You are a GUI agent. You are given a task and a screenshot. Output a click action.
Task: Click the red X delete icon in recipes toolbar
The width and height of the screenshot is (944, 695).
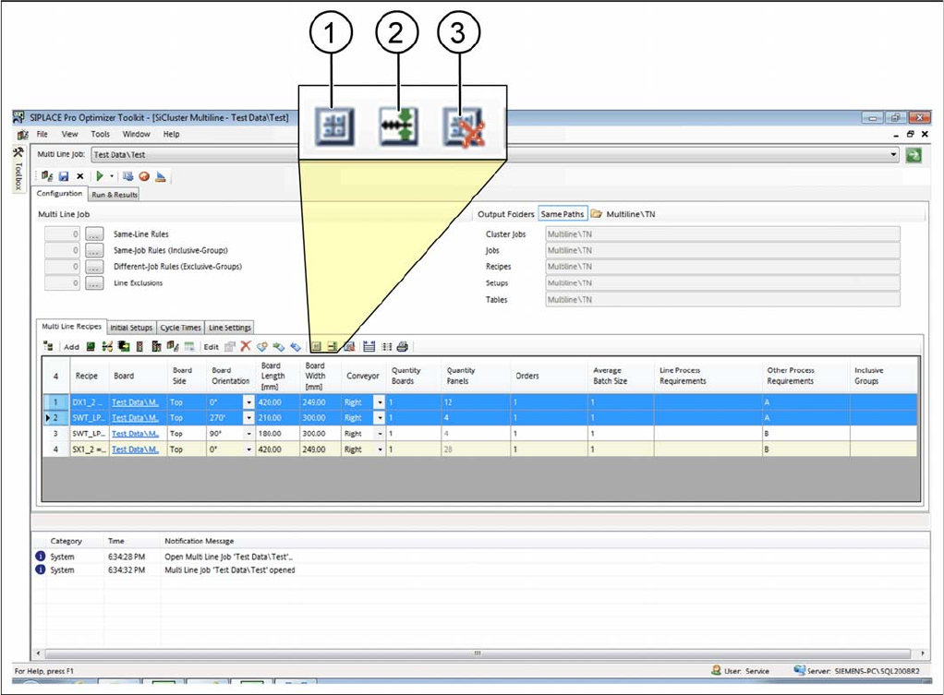click(246, 347)
